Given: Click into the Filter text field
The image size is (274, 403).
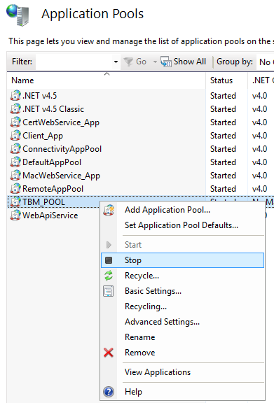Looking at the screenshot, I should 74,62.
